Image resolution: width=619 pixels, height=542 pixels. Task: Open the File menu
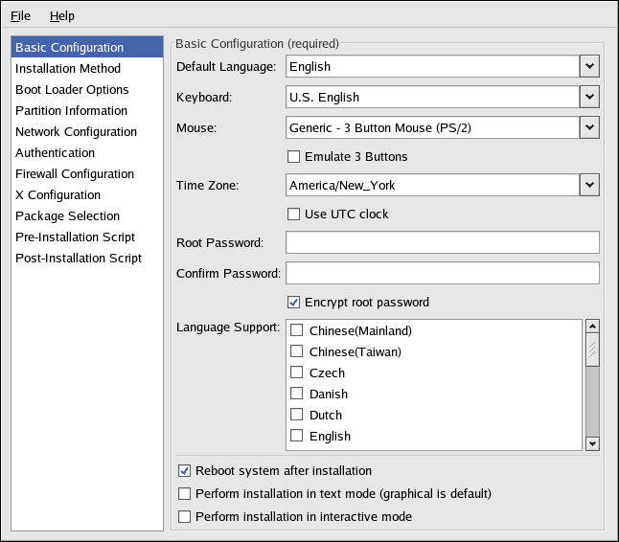(x=20, y=16)
